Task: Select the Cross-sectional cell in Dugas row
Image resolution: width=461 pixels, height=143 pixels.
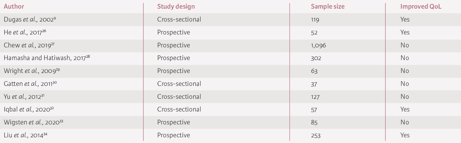Action: point(179,20)
